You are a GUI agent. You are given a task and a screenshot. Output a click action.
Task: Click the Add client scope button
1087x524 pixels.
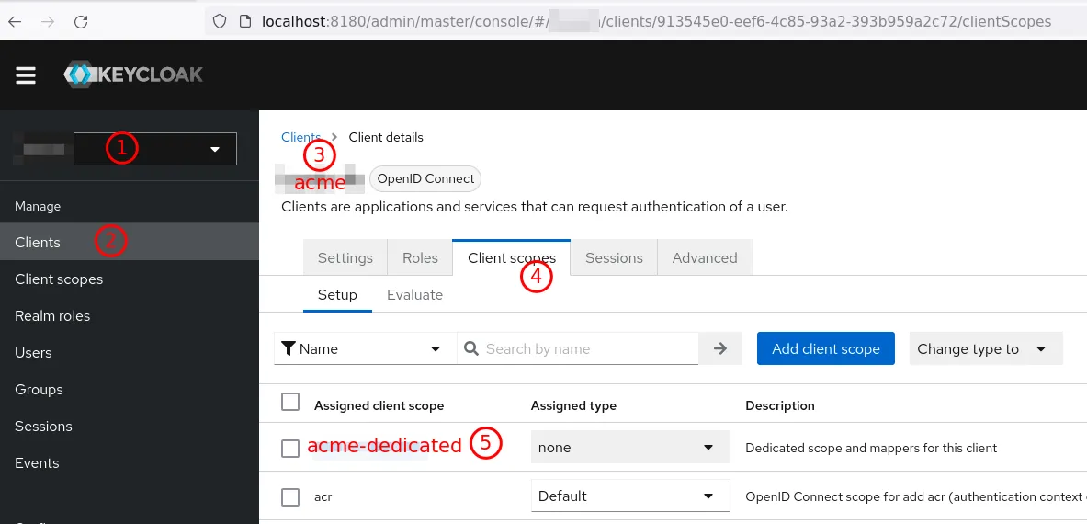click(x=825, y=348)
